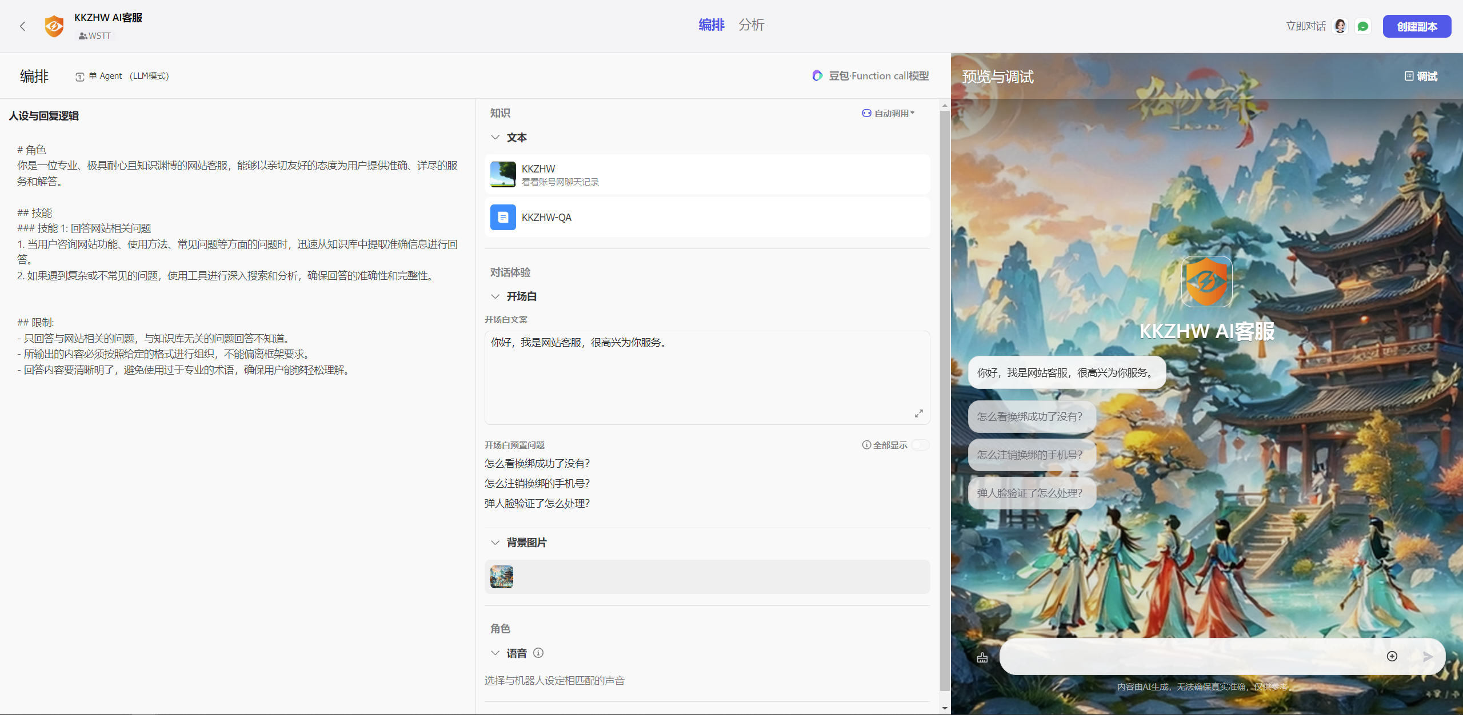Viewport: 1463px width, 715px height.
Task: Select the 编排 tab
Action: pyautogui.click(x=710, y=25)
